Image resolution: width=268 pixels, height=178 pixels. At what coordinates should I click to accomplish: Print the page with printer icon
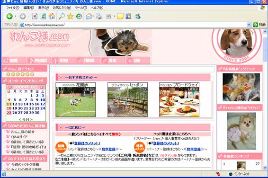(99, 17)
